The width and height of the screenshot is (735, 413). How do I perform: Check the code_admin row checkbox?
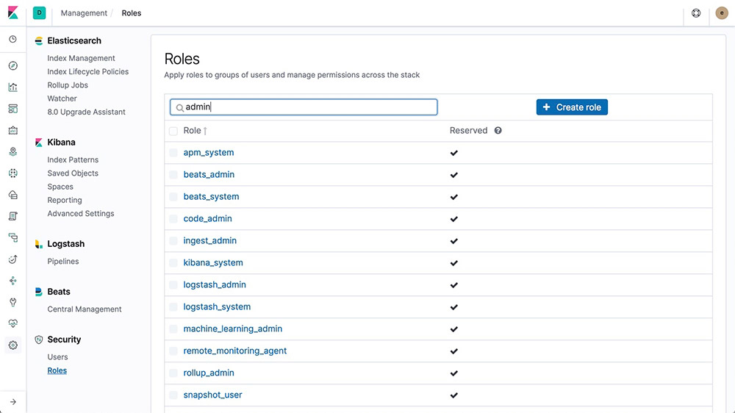tap(173, 219)
